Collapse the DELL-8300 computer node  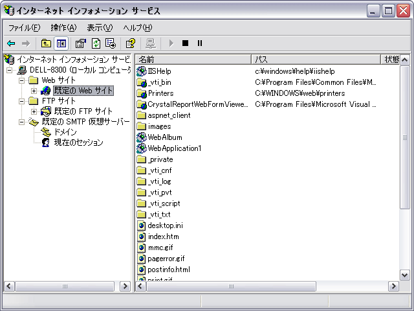[10, 70]
